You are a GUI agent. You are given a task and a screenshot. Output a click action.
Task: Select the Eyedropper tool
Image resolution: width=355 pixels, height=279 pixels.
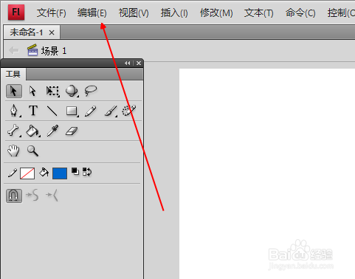click(52, 131)
